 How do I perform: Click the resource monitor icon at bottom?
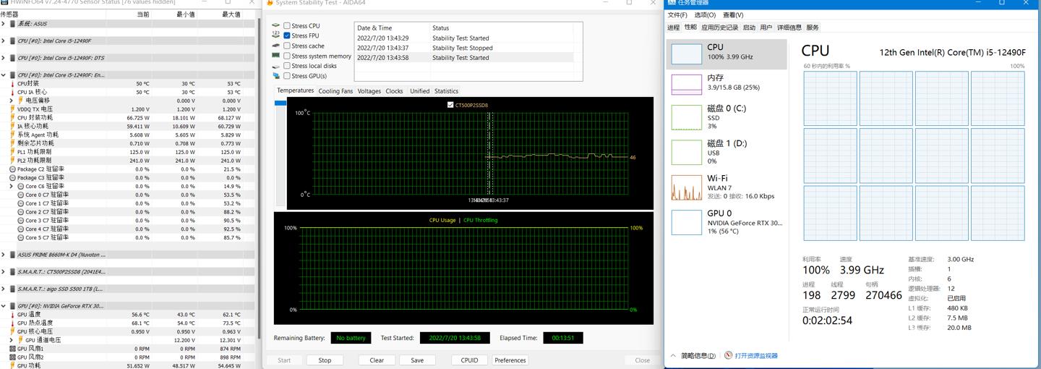click(x=728, y=355)
